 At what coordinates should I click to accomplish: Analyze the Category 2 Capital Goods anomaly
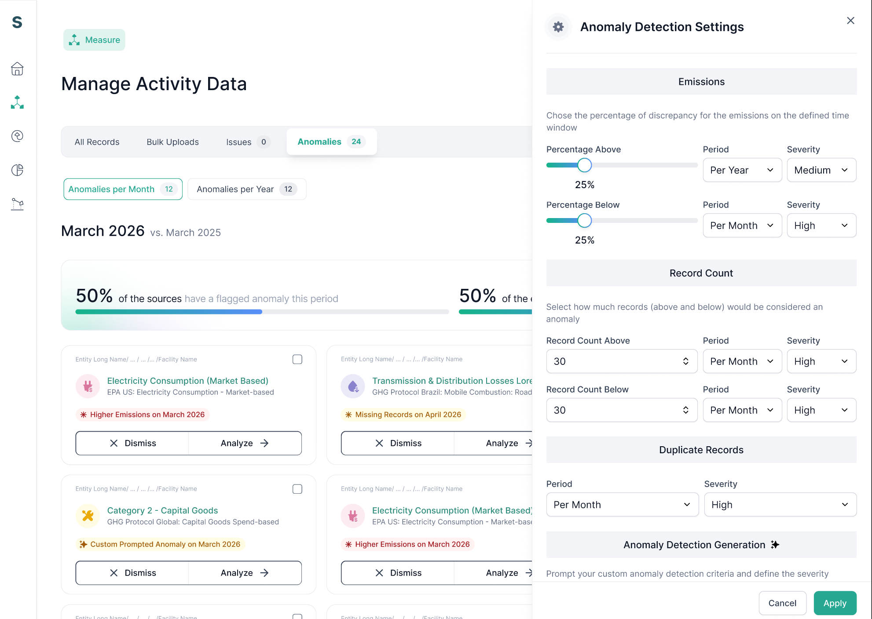(245, 573)
